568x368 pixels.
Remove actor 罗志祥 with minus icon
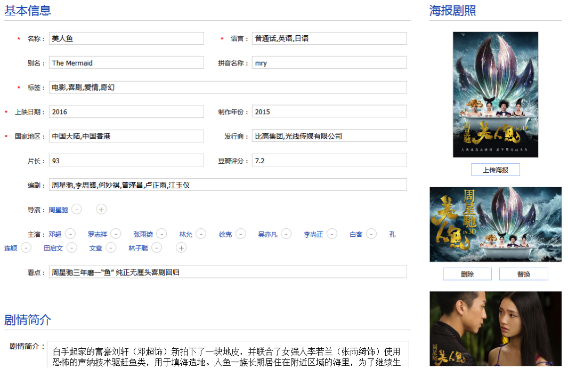pyautogui.click(x=116, y=234)
